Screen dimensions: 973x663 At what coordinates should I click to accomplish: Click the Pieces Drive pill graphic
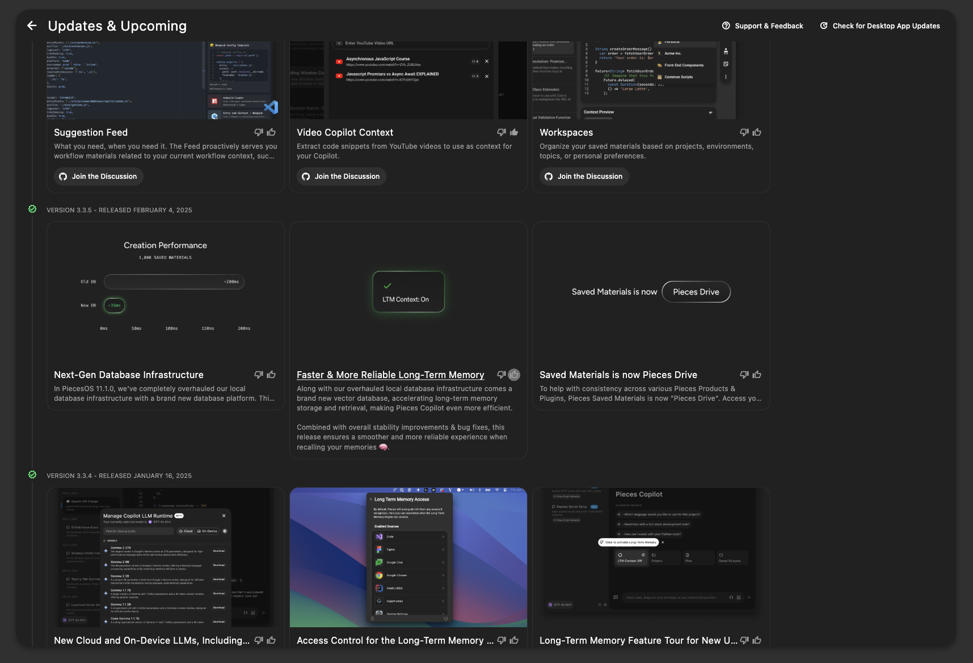click(x=696, y=292)
